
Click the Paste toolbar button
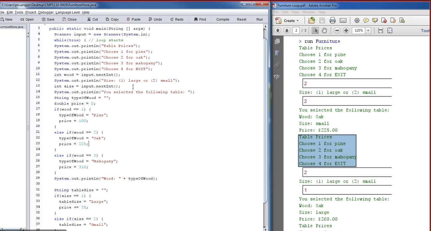click(x=133, y=19)
